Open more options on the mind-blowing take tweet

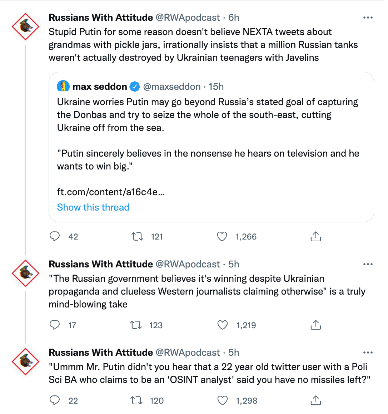pyautogui.click(x=368, y=264)
